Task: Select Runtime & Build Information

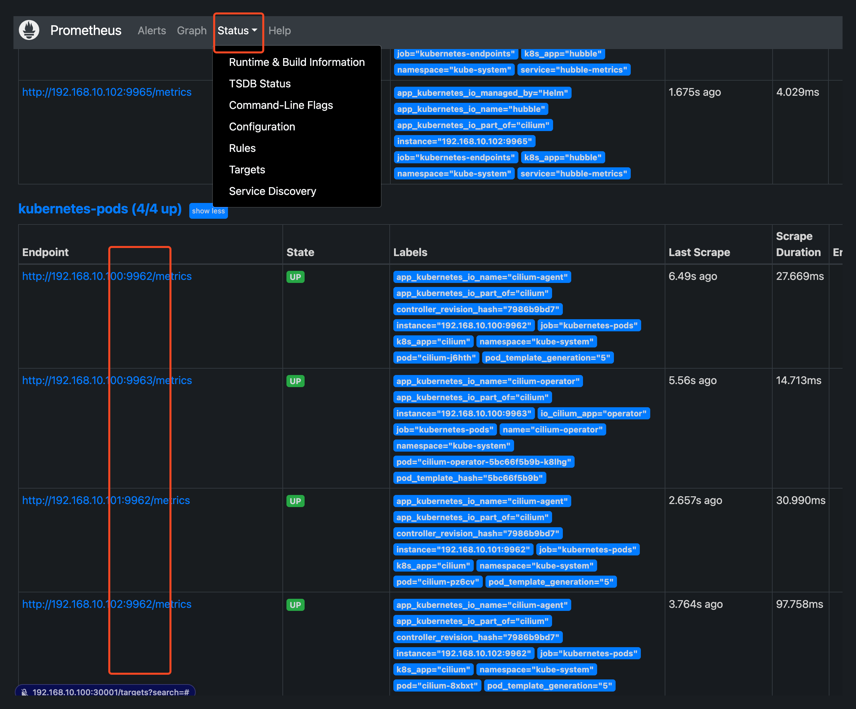Action: pyautogui.click(x=296, y=62)
